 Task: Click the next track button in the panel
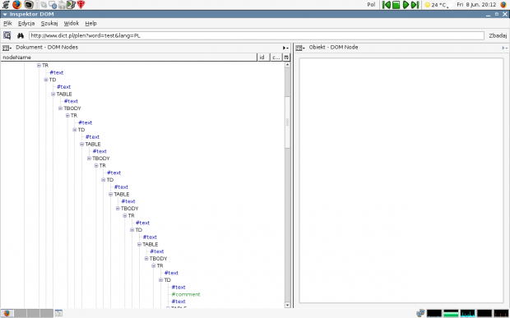click(x=415, y=5)
